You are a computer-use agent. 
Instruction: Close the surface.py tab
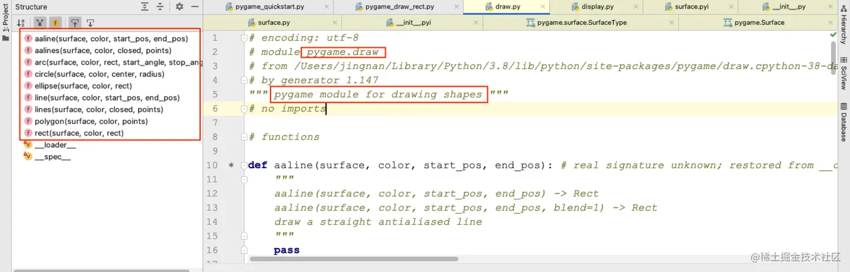(334, 22)
